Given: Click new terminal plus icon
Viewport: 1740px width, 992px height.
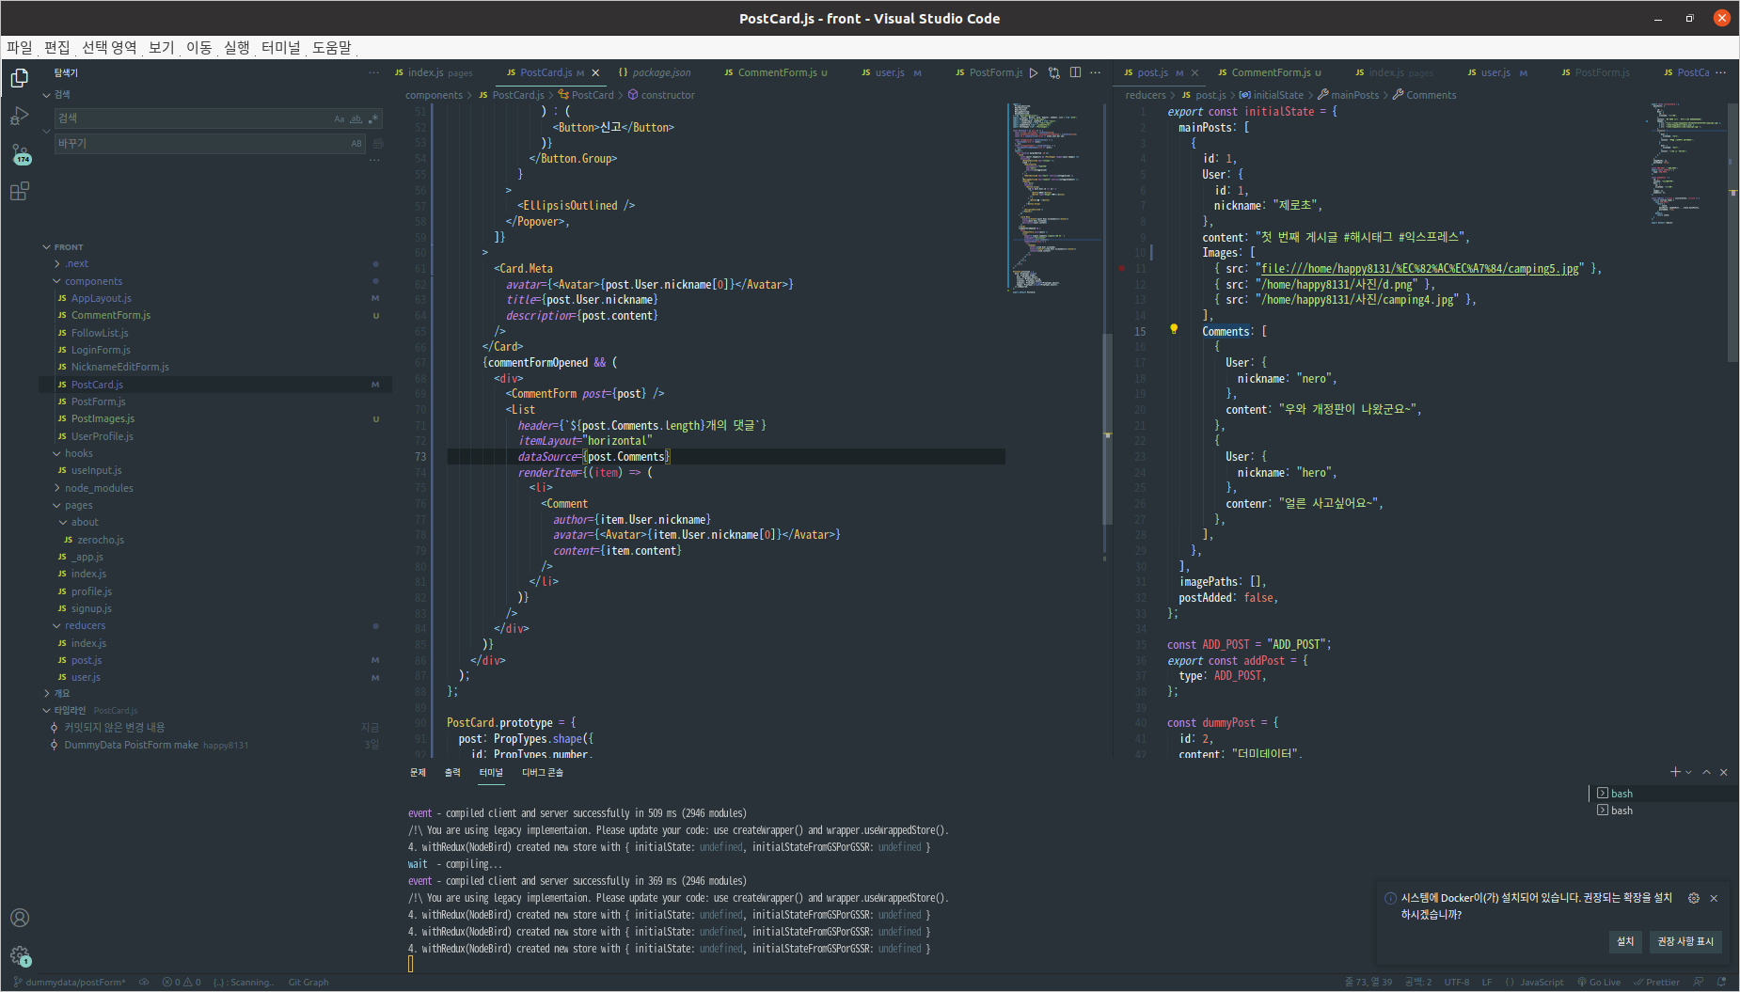Looking at the screenshot, I should point(1675,772).
